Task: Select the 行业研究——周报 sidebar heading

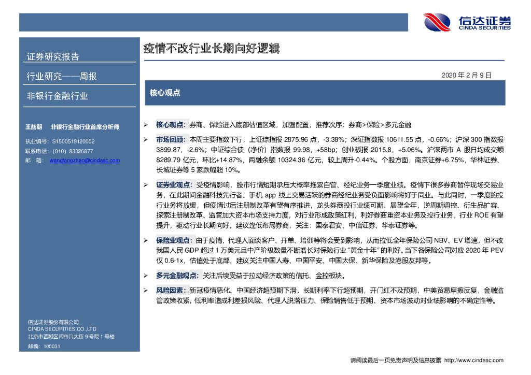Action: click(x=62, y=76)
